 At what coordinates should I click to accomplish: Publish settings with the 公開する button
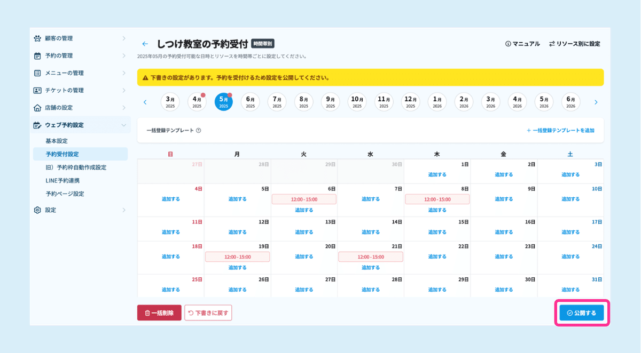(x=581, y=312)
